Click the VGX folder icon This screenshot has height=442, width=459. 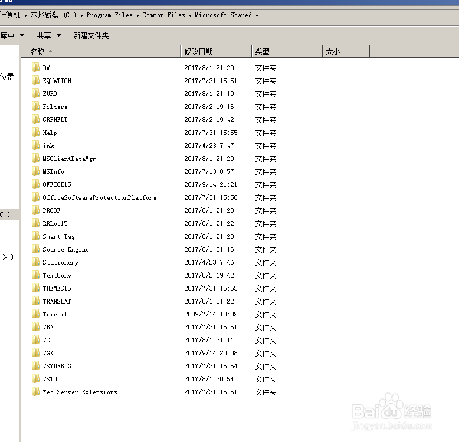(35, 352)
